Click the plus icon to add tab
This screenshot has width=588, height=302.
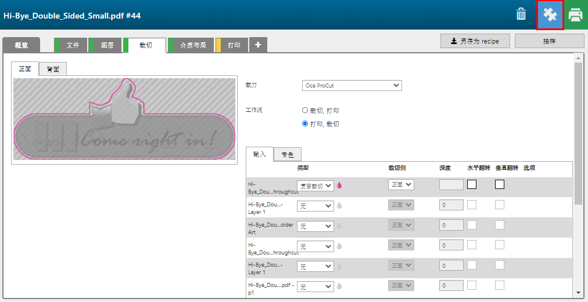point(259,45)
